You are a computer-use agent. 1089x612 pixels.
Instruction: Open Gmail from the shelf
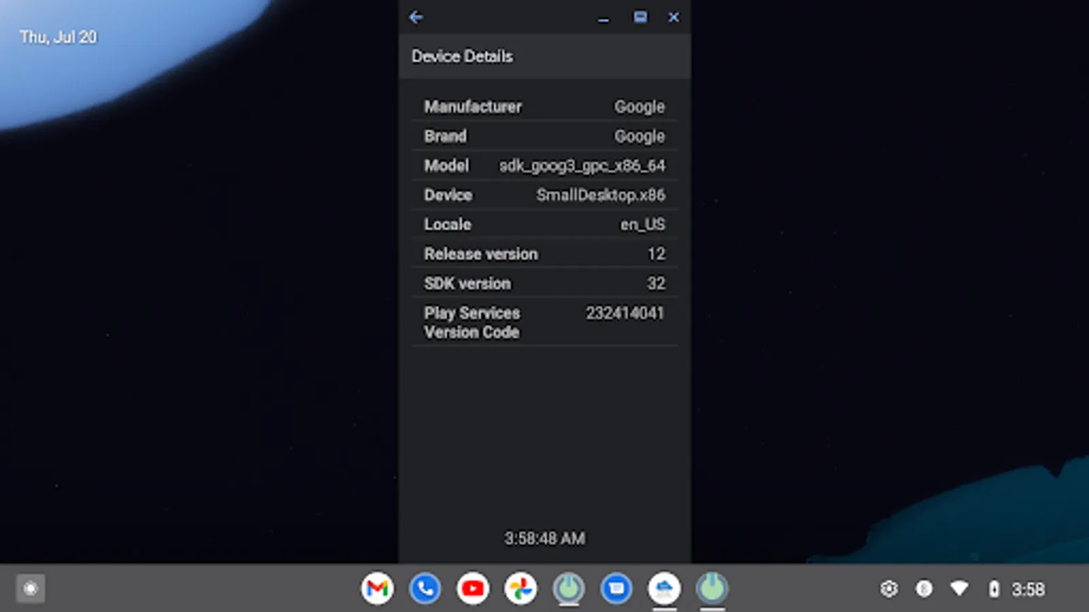point(378,588)
